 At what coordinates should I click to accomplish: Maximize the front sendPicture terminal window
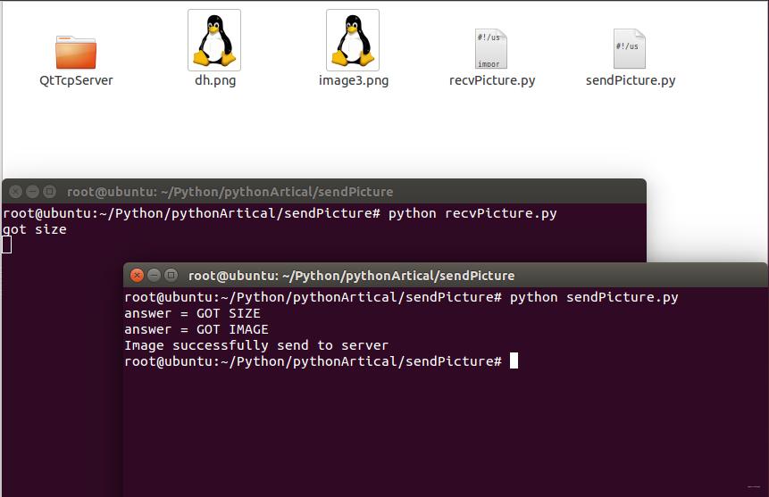(171, 276)
